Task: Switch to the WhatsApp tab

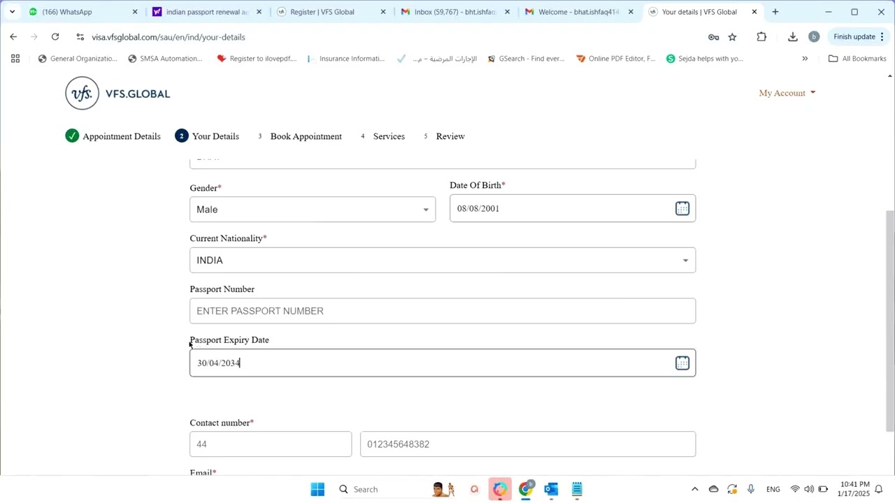Action: pyautogui.click(x=83, y=12)
